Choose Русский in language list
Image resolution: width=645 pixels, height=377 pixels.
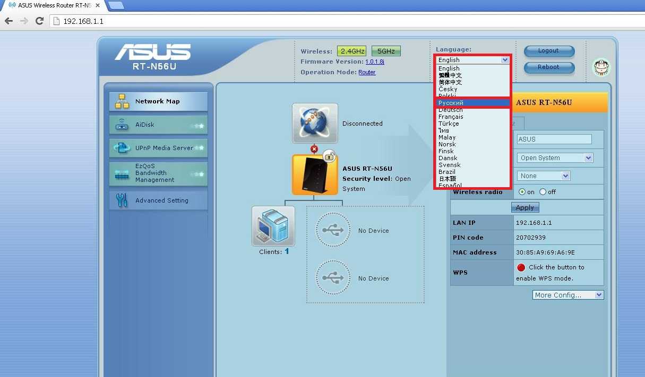click(x=474, y=103)
